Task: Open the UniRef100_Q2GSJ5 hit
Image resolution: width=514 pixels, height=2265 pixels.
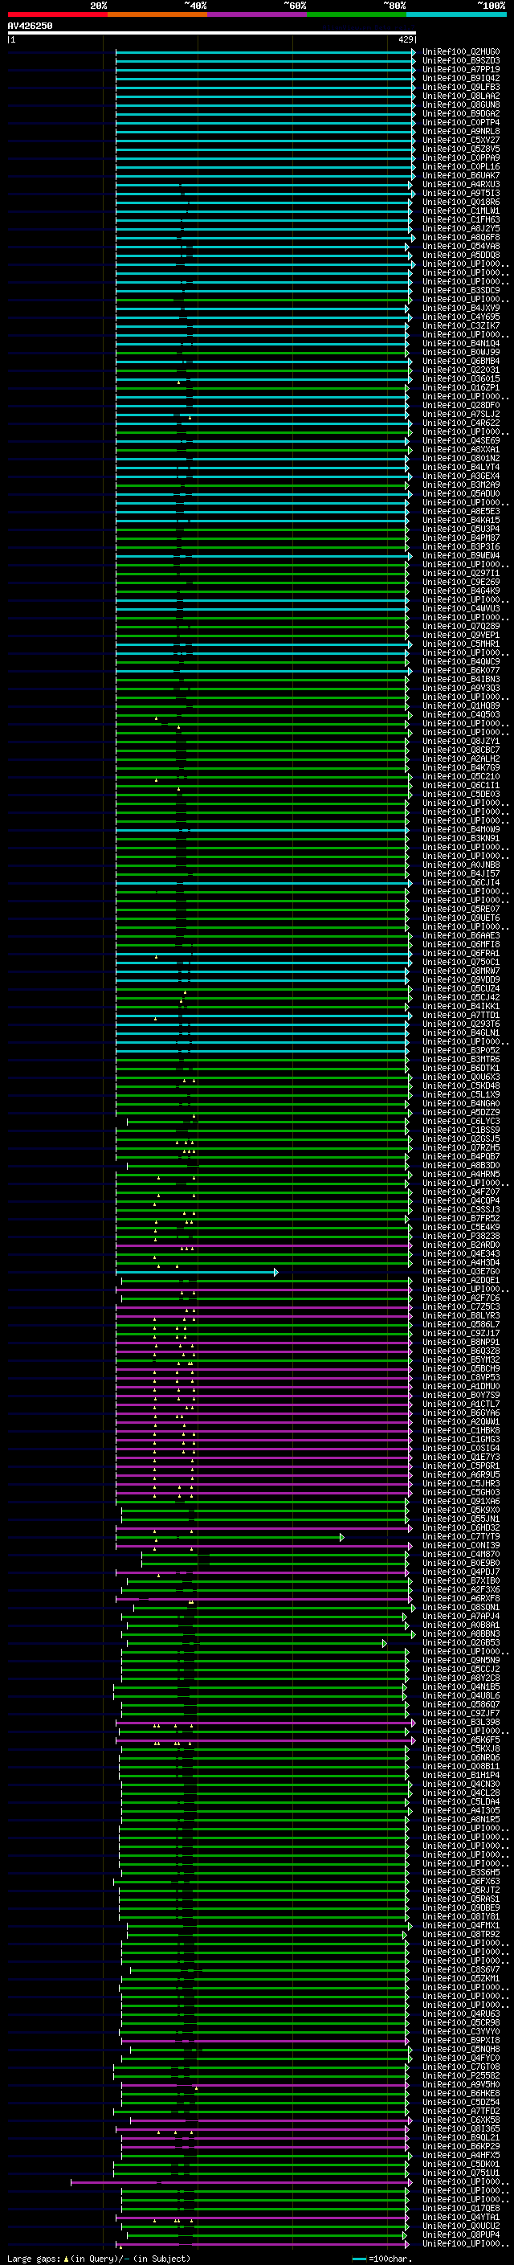Action: (x=460, y=1139)
